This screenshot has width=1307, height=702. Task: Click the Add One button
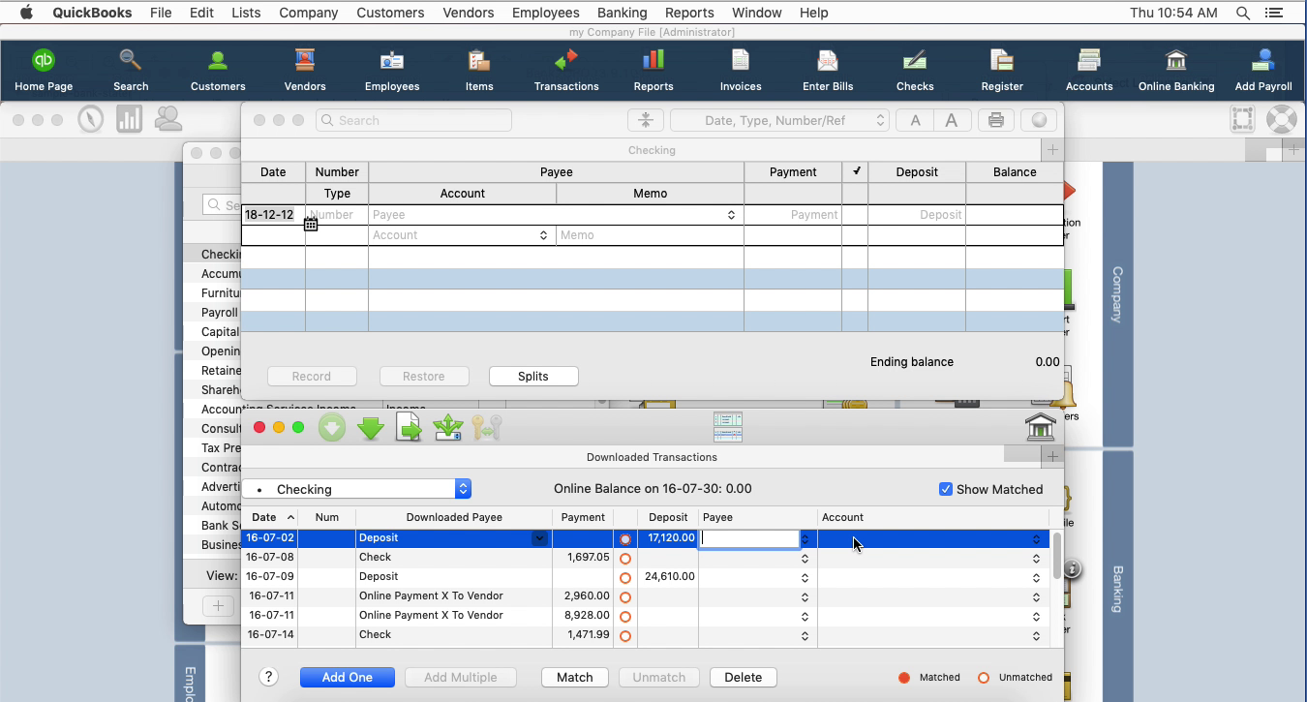tap(348, 677)
